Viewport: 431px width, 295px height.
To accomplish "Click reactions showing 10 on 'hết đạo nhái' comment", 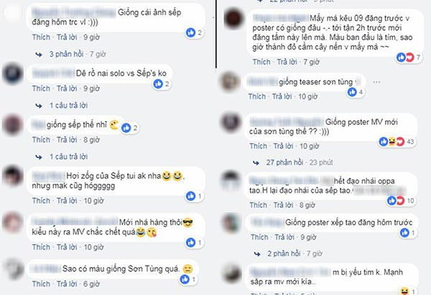I will pos(401,201).
